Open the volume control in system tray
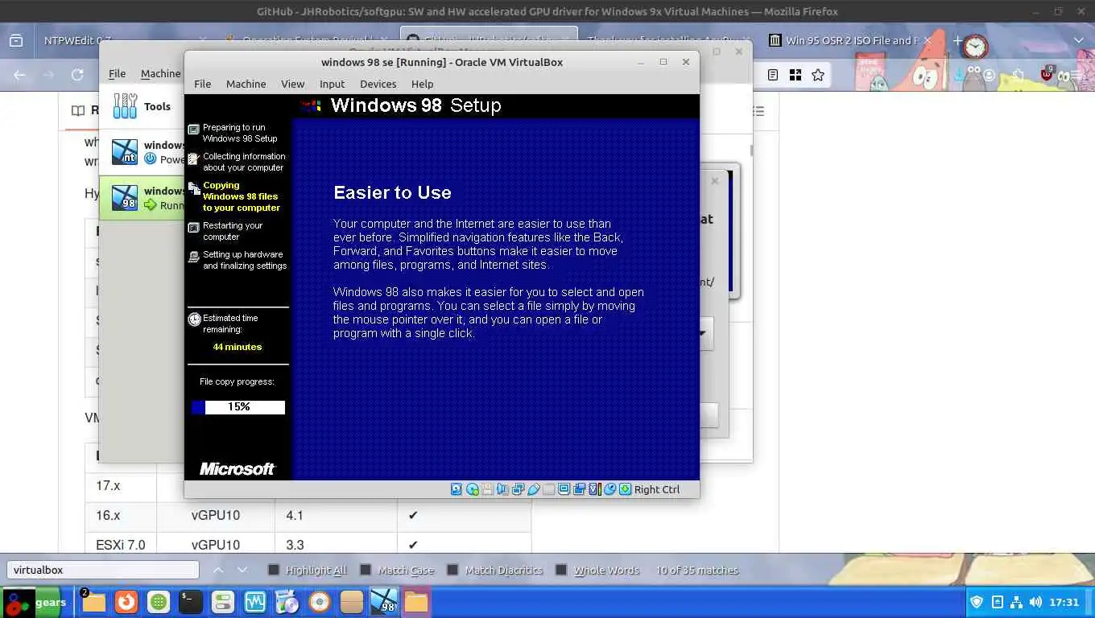Viewport: 1095px width, 618px height. (1035, 602)
